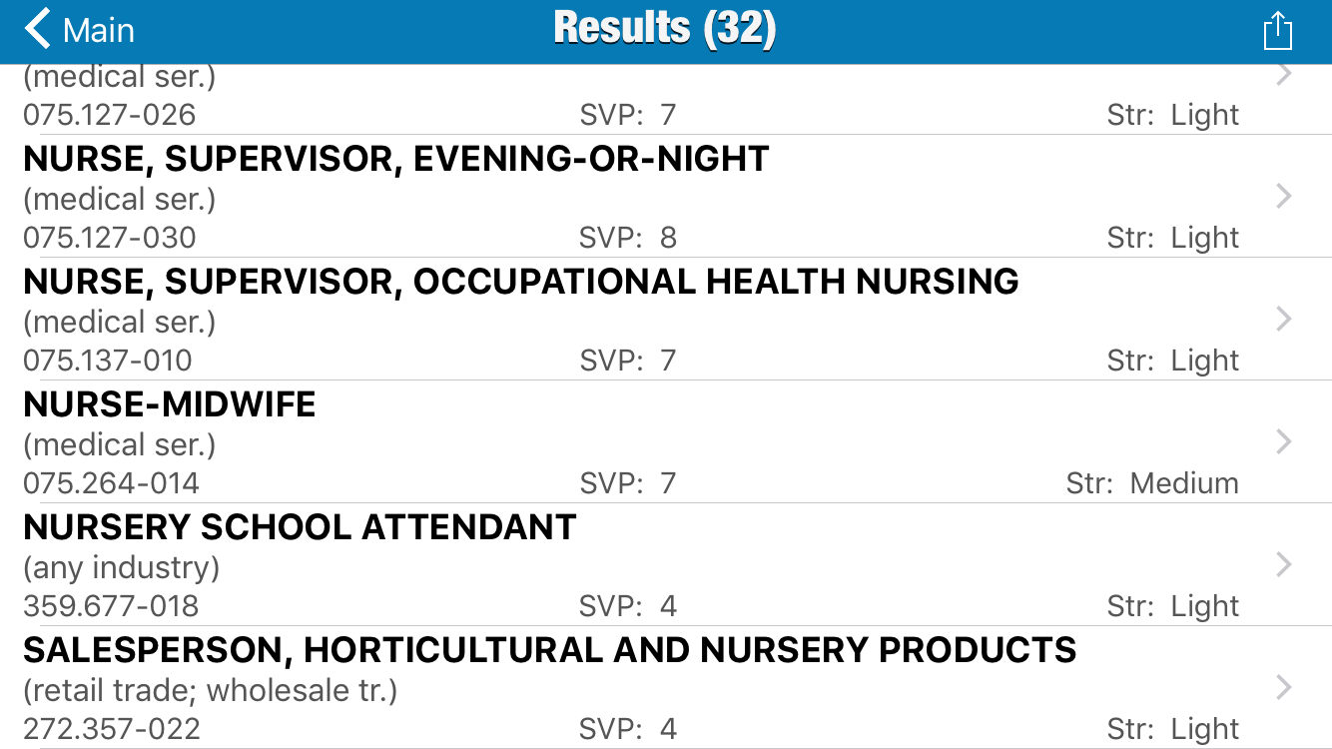The height and width of the screenshot is (749, 1332).
Task: Tap chevron on partially visible top row
Action: click(x=1284, y=75)
